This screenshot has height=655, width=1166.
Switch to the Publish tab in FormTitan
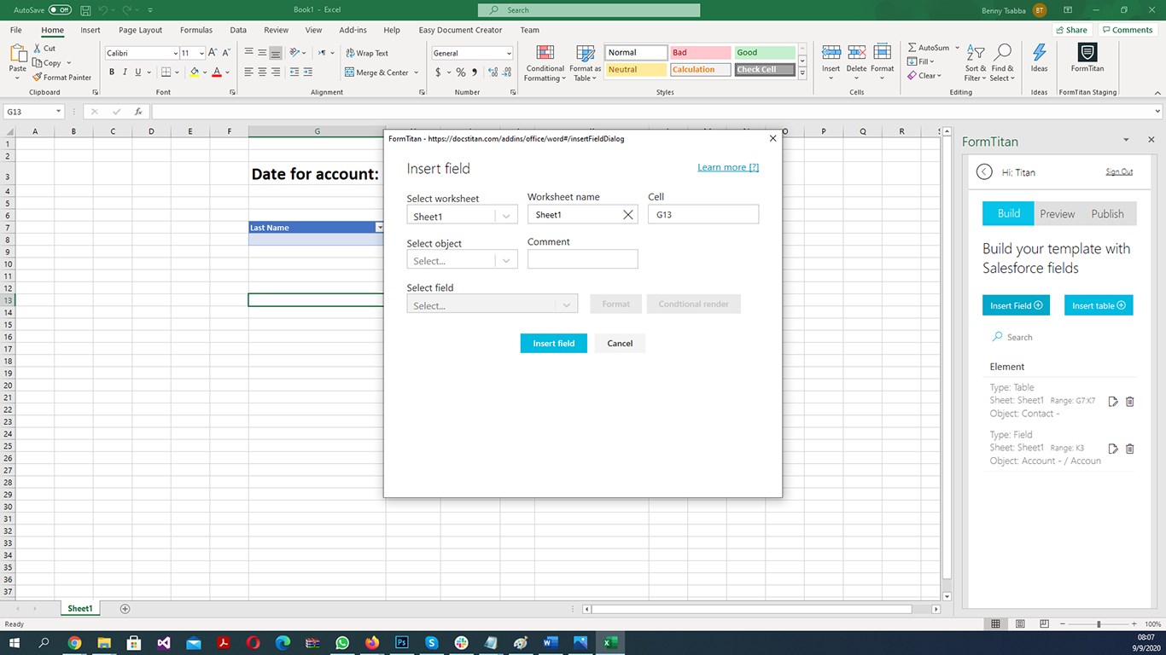[1107, 214]
